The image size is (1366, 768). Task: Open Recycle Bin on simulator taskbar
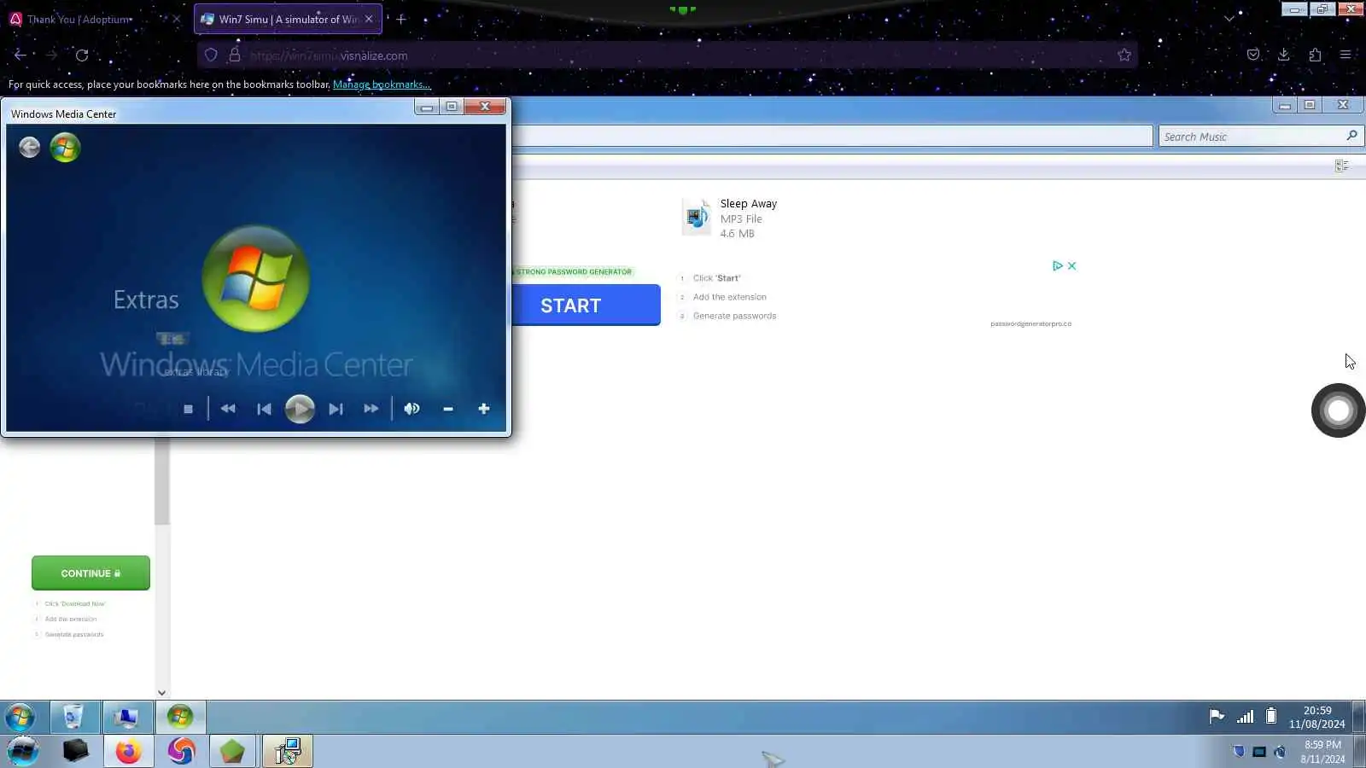(x=73, y=717)
